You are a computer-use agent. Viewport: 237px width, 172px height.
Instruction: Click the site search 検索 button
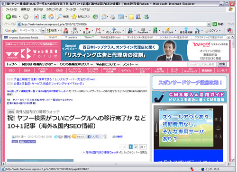pos(222,64)
